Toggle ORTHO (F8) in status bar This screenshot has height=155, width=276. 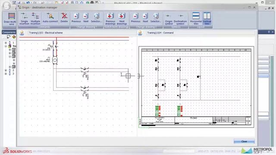216,151
